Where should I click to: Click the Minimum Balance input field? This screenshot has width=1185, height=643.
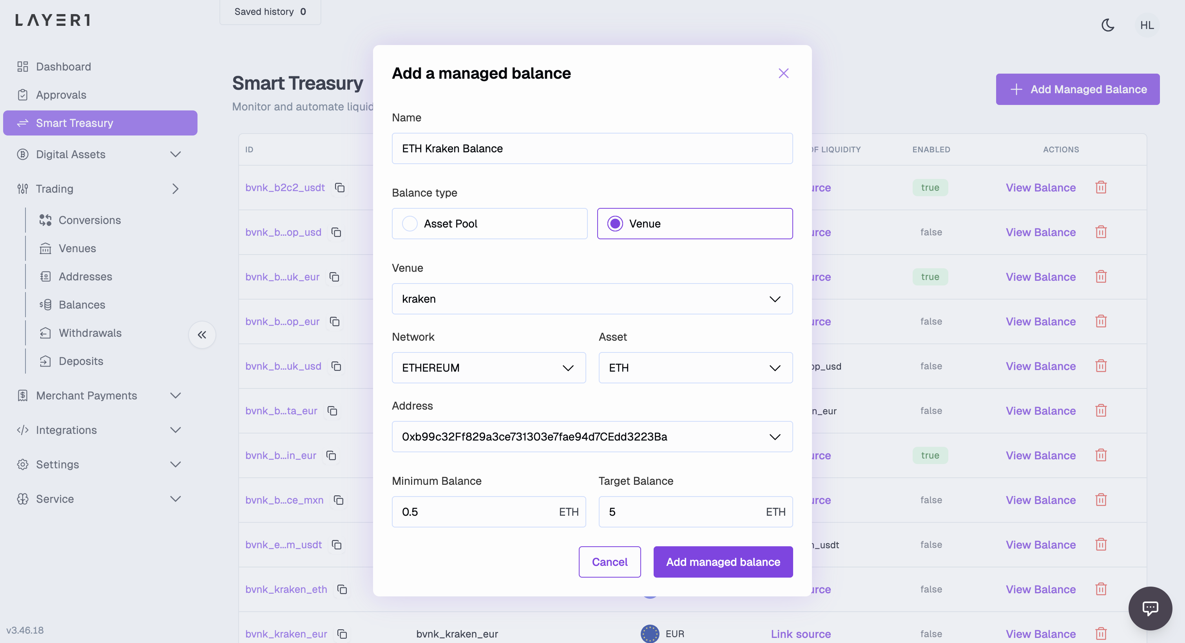tap(489, 512)
